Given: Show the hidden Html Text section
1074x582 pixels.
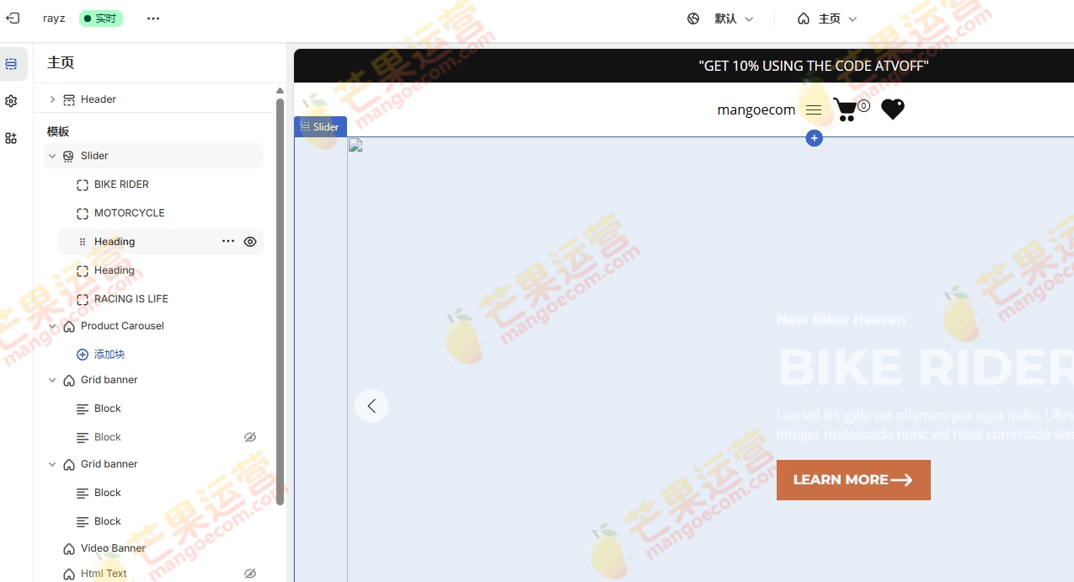Looking at the screenshot, I should 250,574.
